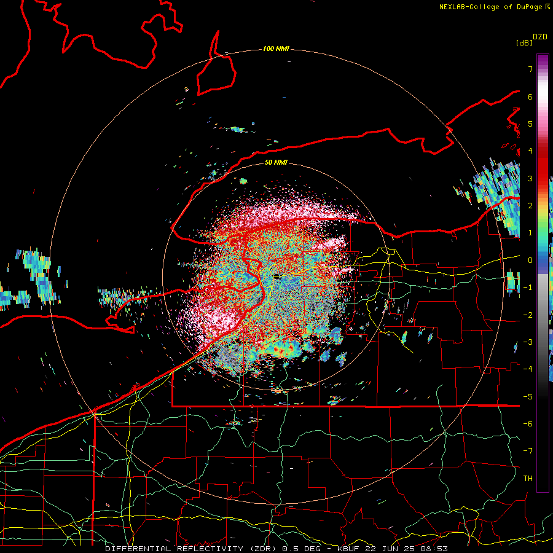
Task: Click the DZD legend title
Action: tap(540, 37)
